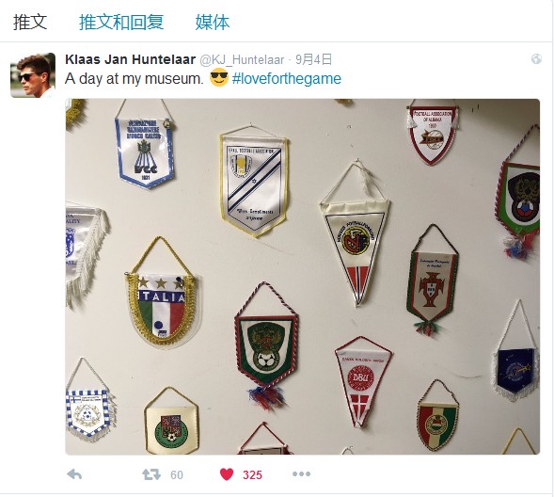Viewport: 554px width, 497px height.
Task: Click the Klaas Jan Huntelaar display name
Action: coord(131,59)
